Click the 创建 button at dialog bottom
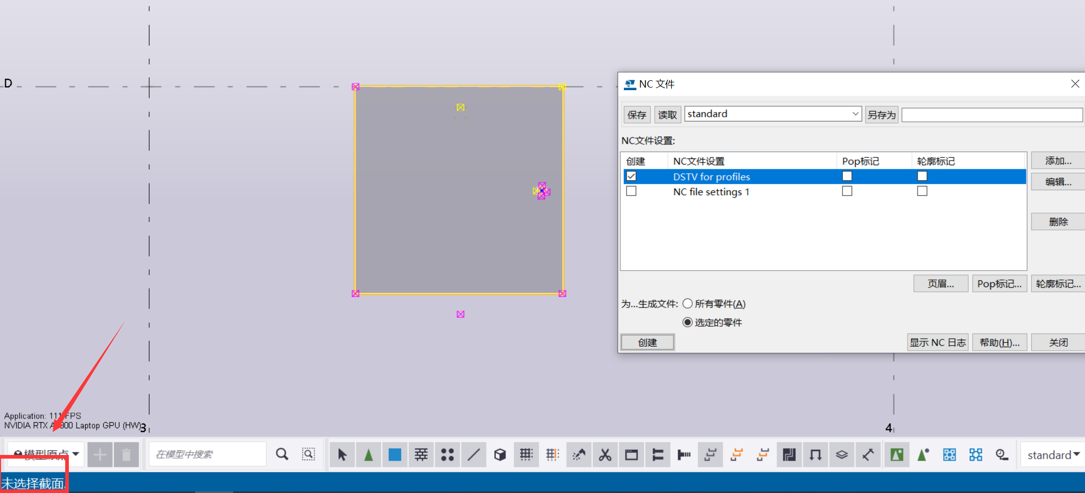This screenshot has height=493, width=1085. pos(647,342)
